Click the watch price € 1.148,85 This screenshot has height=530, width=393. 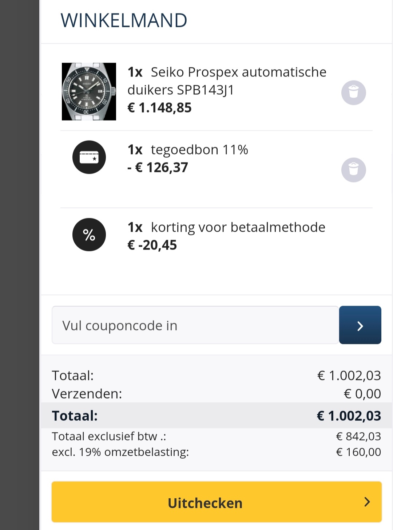(x=159, y=108)
